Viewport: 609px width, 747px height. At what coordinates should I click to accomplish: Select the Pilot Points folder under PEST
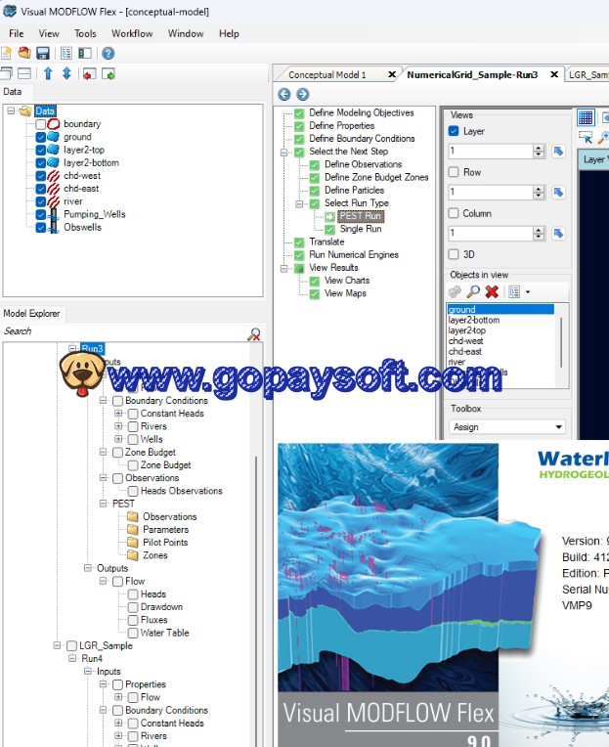[x=165, y=542]
